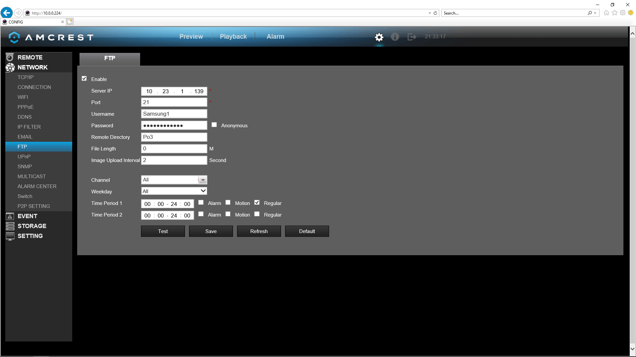Viewport: 636px width, 357px height.
Task: Reload page with browser refresh icon
Action: point(435,13)
